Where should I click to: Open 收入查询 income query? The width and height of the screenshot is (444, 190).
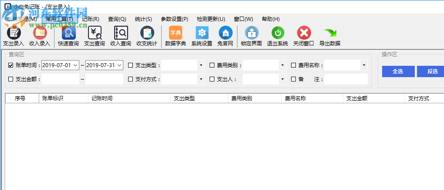[121, 36]
